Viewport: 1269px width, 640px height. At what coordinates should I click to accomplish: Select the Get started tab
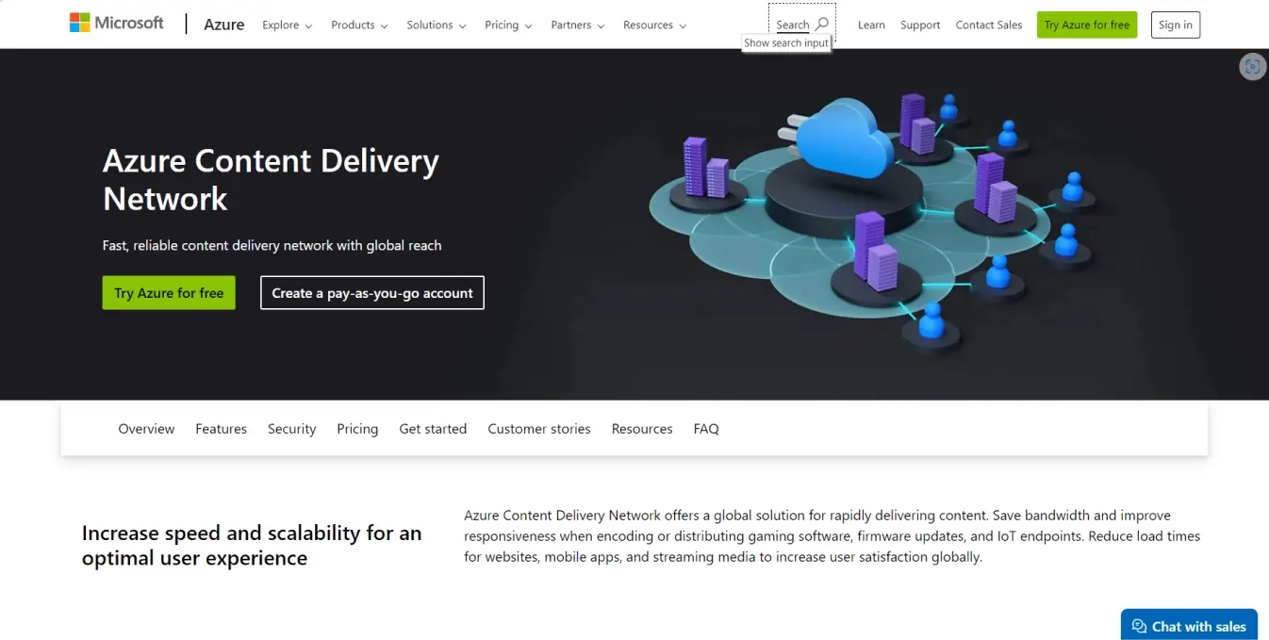coord(433,429)
